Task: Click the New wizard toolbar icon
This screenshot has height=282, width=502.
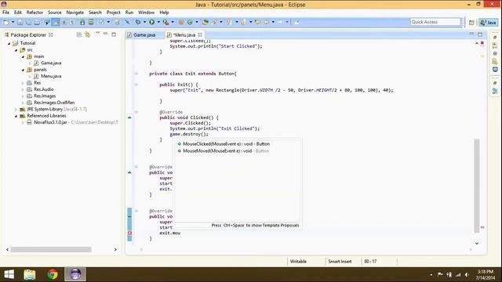Action: tap(6, 22)
